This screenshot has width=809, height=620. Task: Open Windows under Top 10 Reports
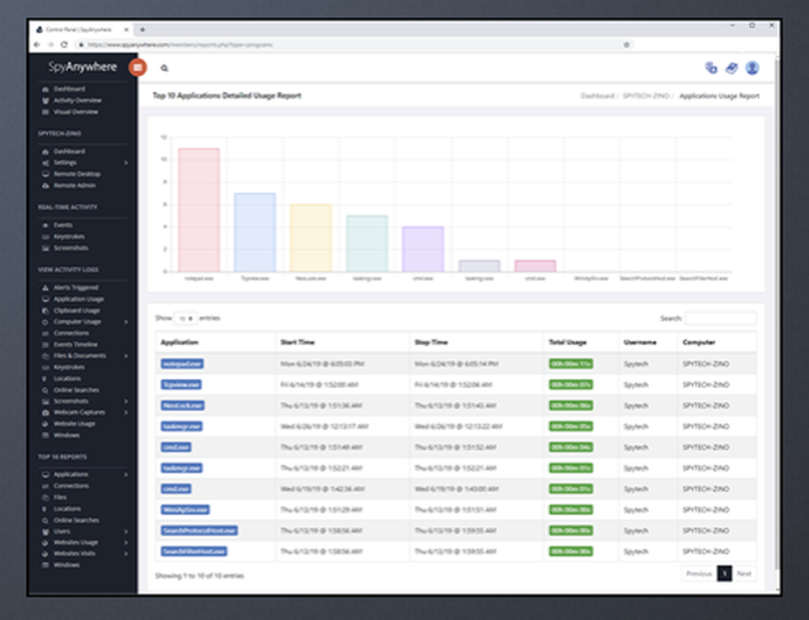[x=66, y=565]
